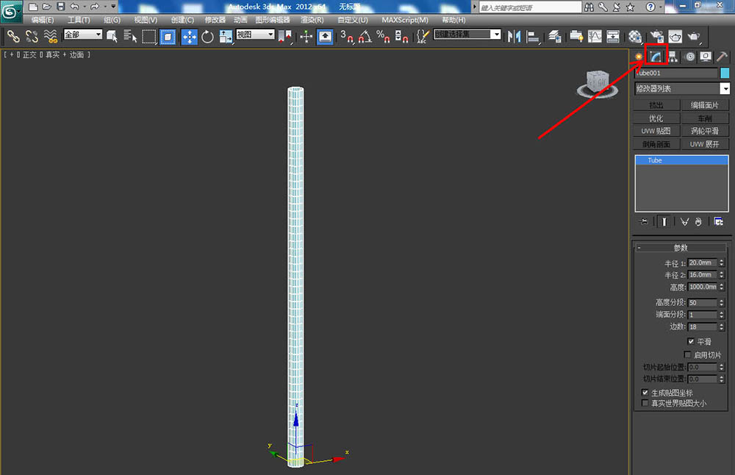Click the cyan object color swatch

(x=725, y=73)
